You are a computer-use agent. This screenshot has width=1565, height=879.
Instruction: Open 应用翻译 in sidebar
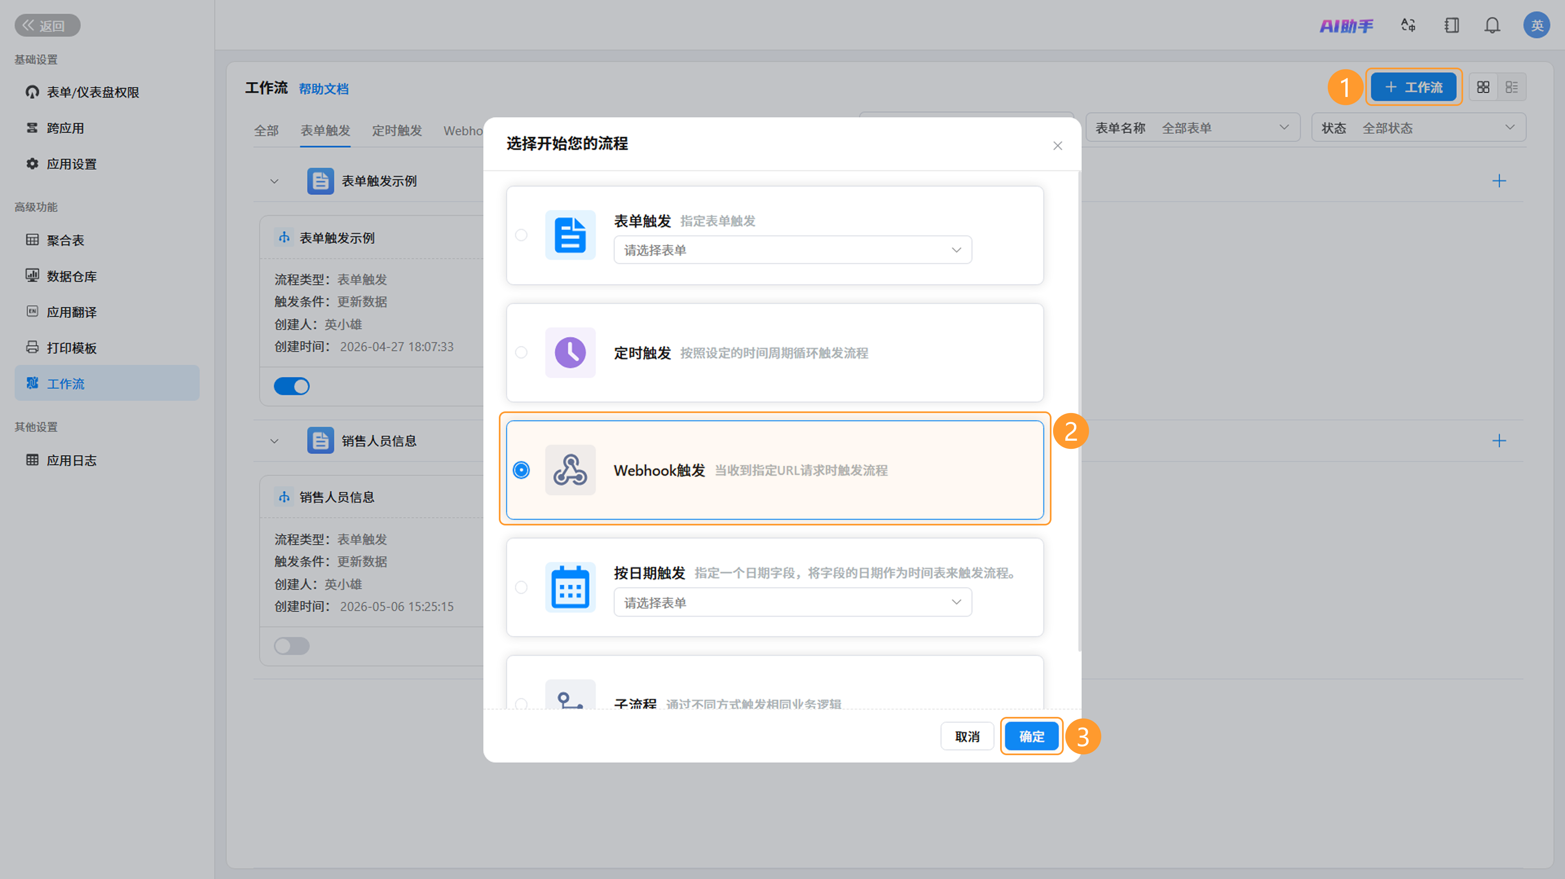click(107, 312)
